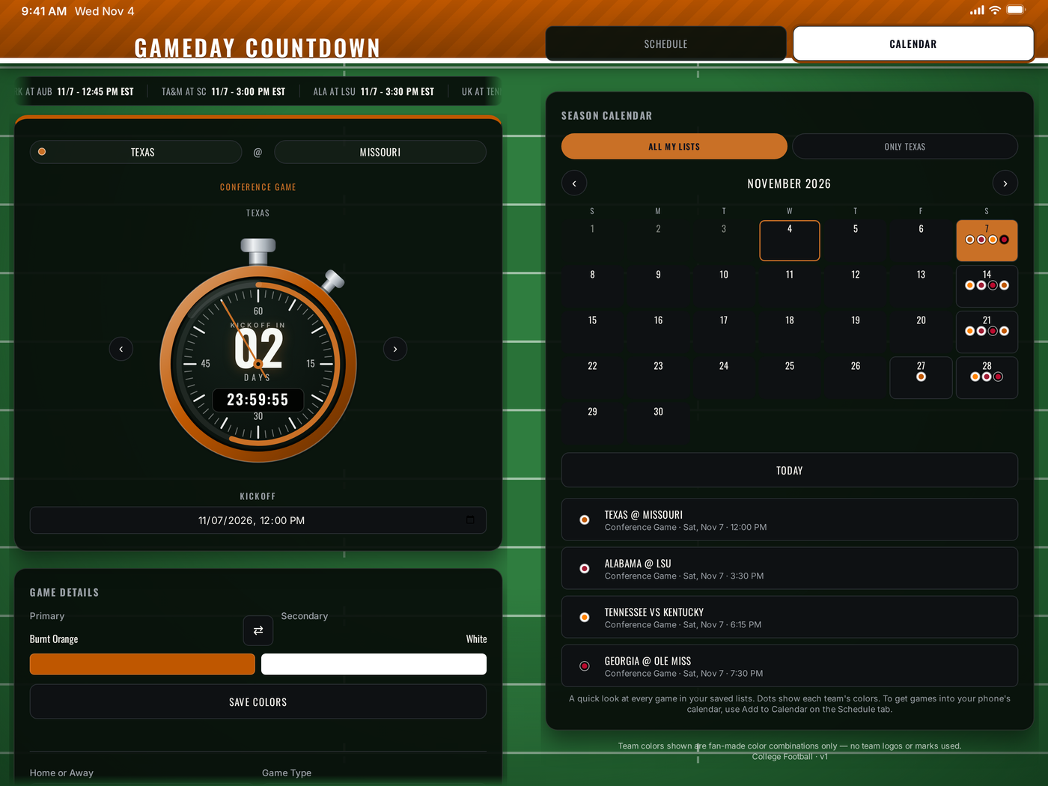Jump to Today in calendar

click(790, 471)
